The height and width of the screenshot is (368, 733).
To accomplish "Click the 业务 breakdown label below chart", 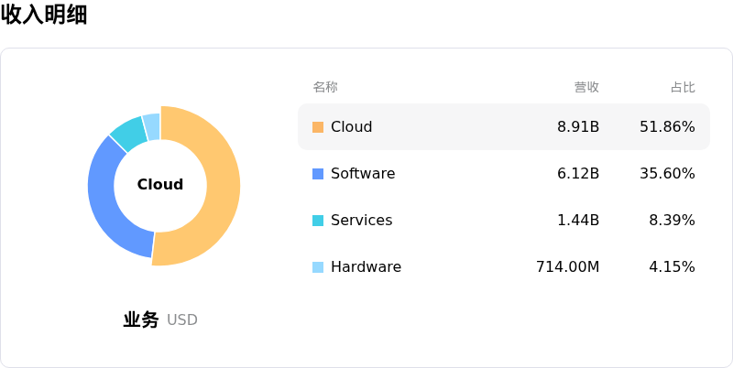I will [141, 320].
